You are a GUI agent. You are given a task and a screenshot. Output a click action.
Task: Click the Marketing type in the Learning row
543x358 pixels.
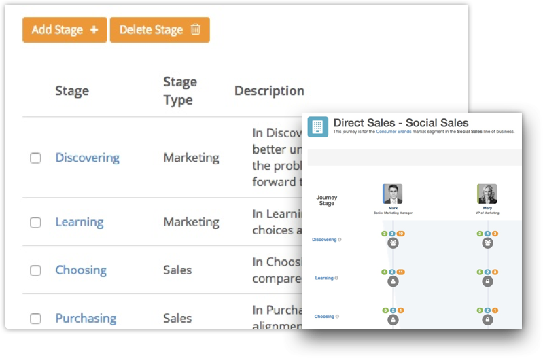[x=192, y=222]
